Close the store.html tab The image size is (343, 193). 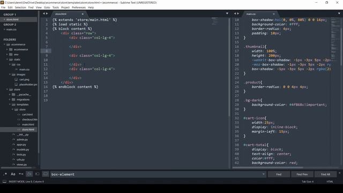[x=83, y=14]
